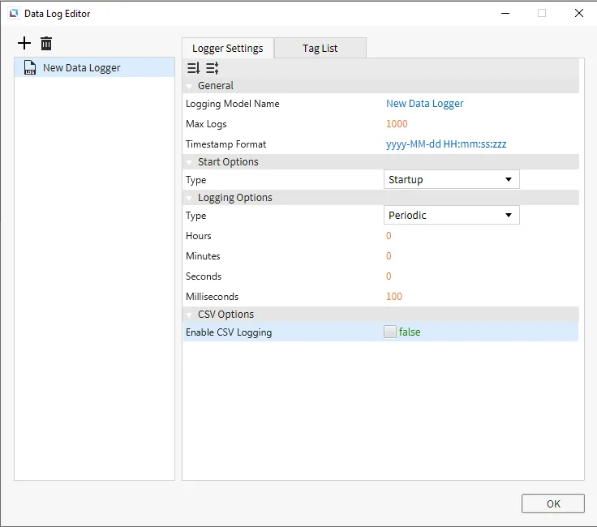
Task: Collapse the Start Options section
Action: 189,162
